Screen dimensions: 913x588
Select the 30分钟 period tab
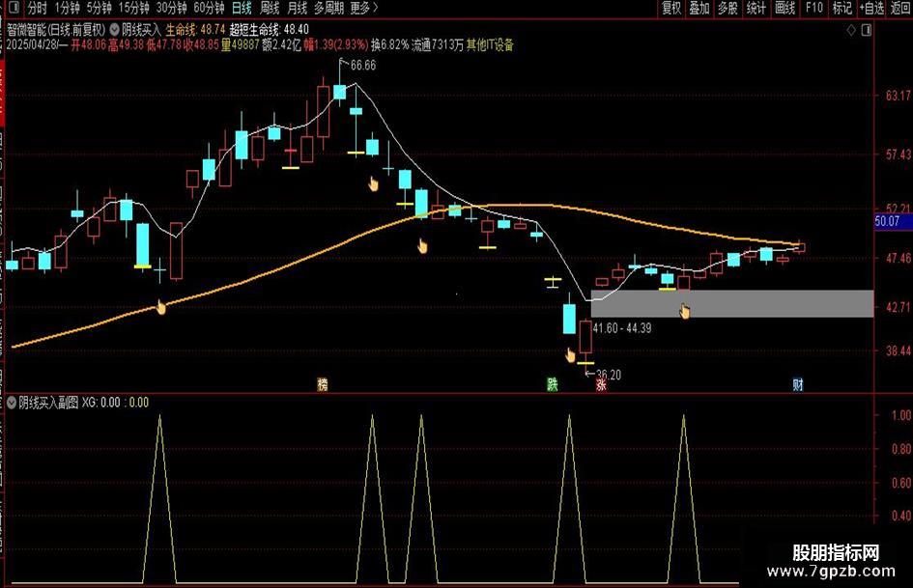171,8
